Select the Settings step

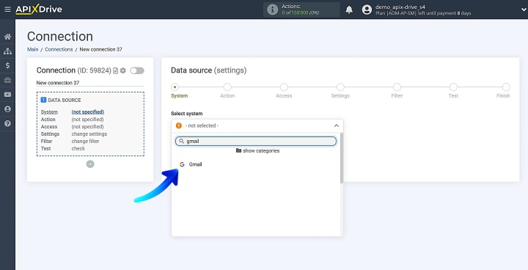[340, 87]
